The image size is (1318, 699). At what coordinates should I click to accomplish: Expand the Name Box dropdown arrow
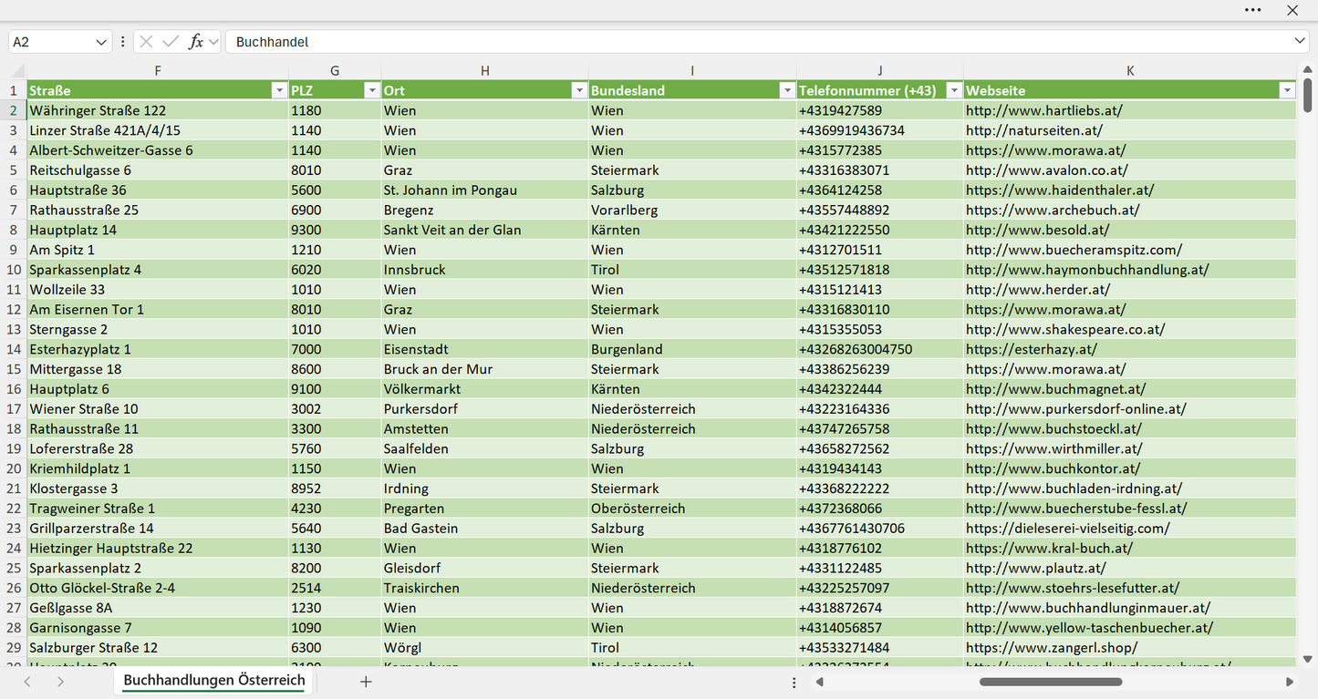(x=101, y=42)
